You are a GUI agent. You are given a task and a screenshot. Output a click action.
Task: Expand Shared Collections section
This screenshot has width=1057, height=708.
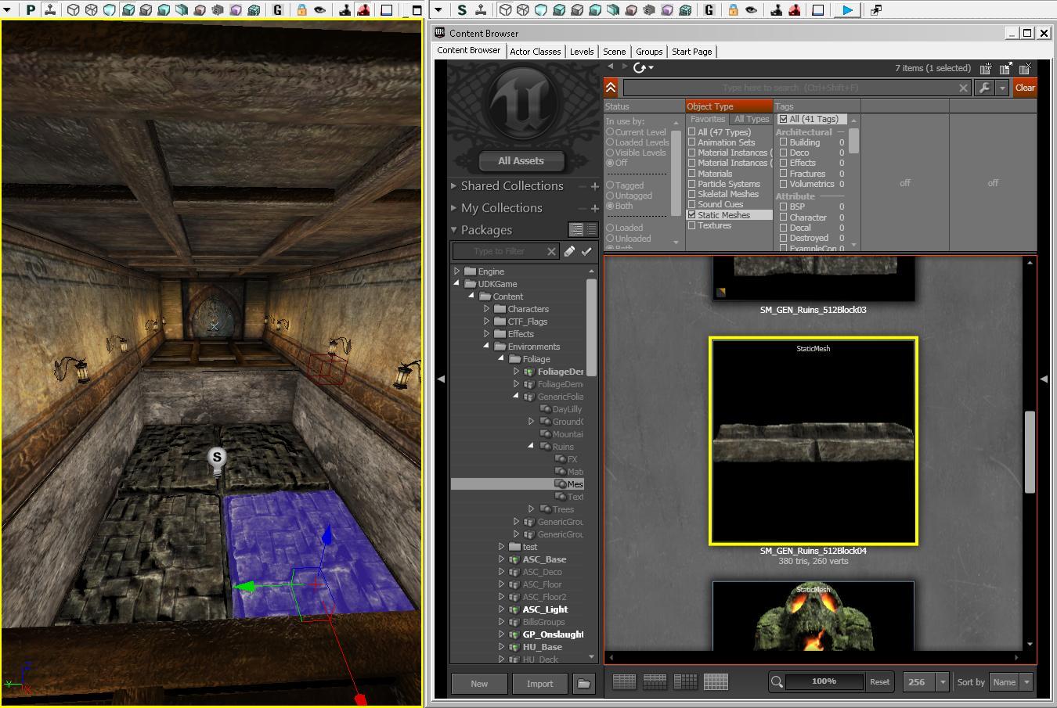point(453,185)
